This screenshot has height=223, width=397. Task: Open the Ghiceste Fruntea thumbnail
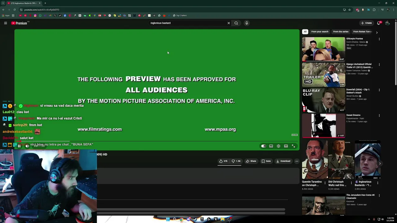tap(323, 49)
